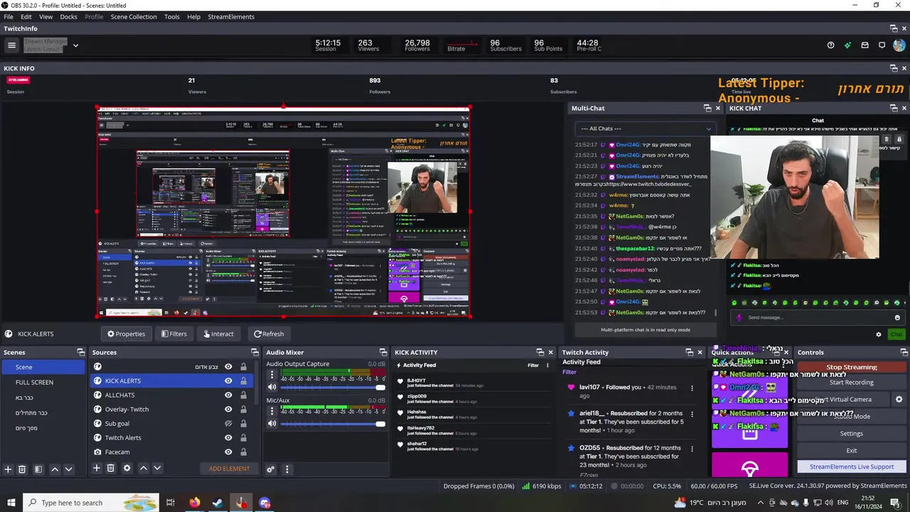This screenshot has height=512, width=910.
Task: Open the Tools menu
Action: tap(172, 16)
